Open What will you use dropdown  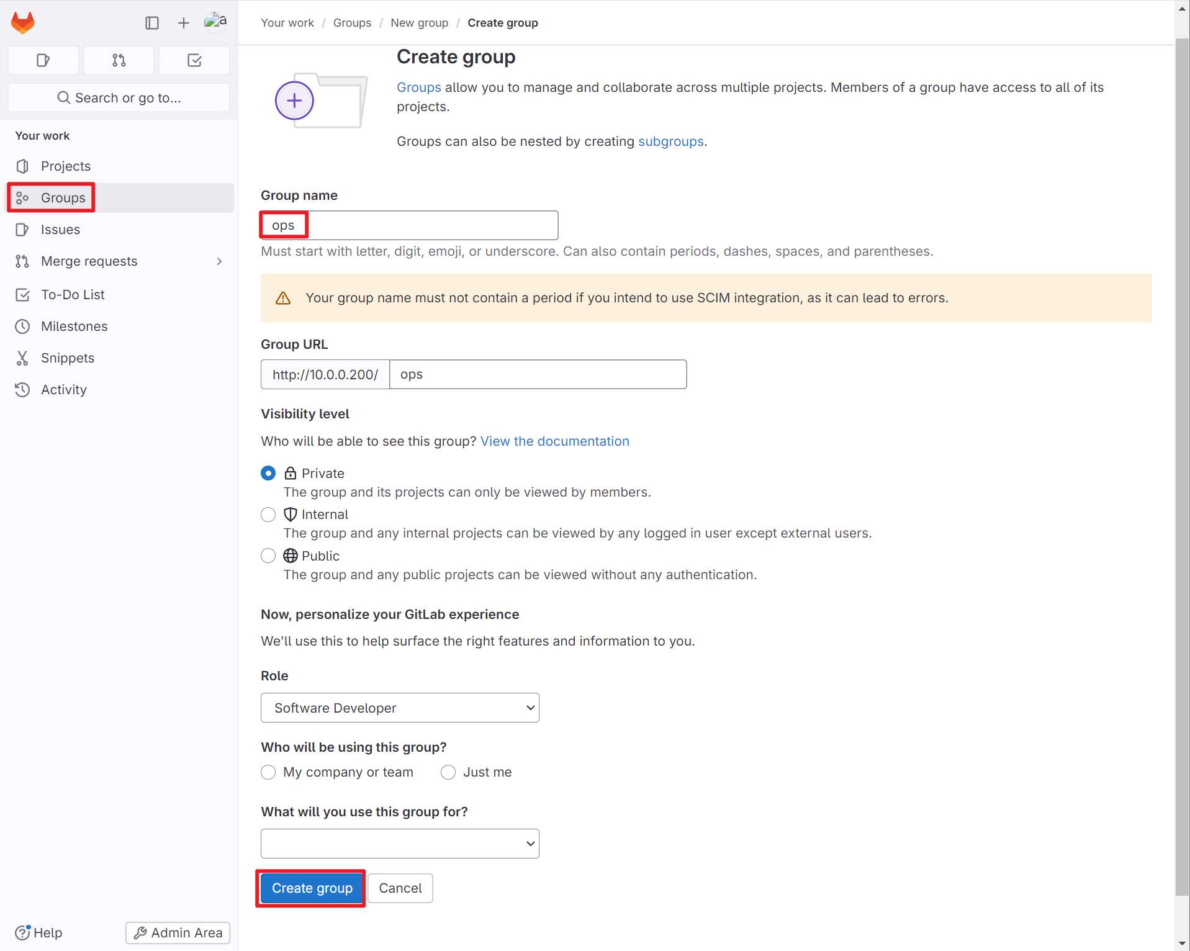pos(400,844)
